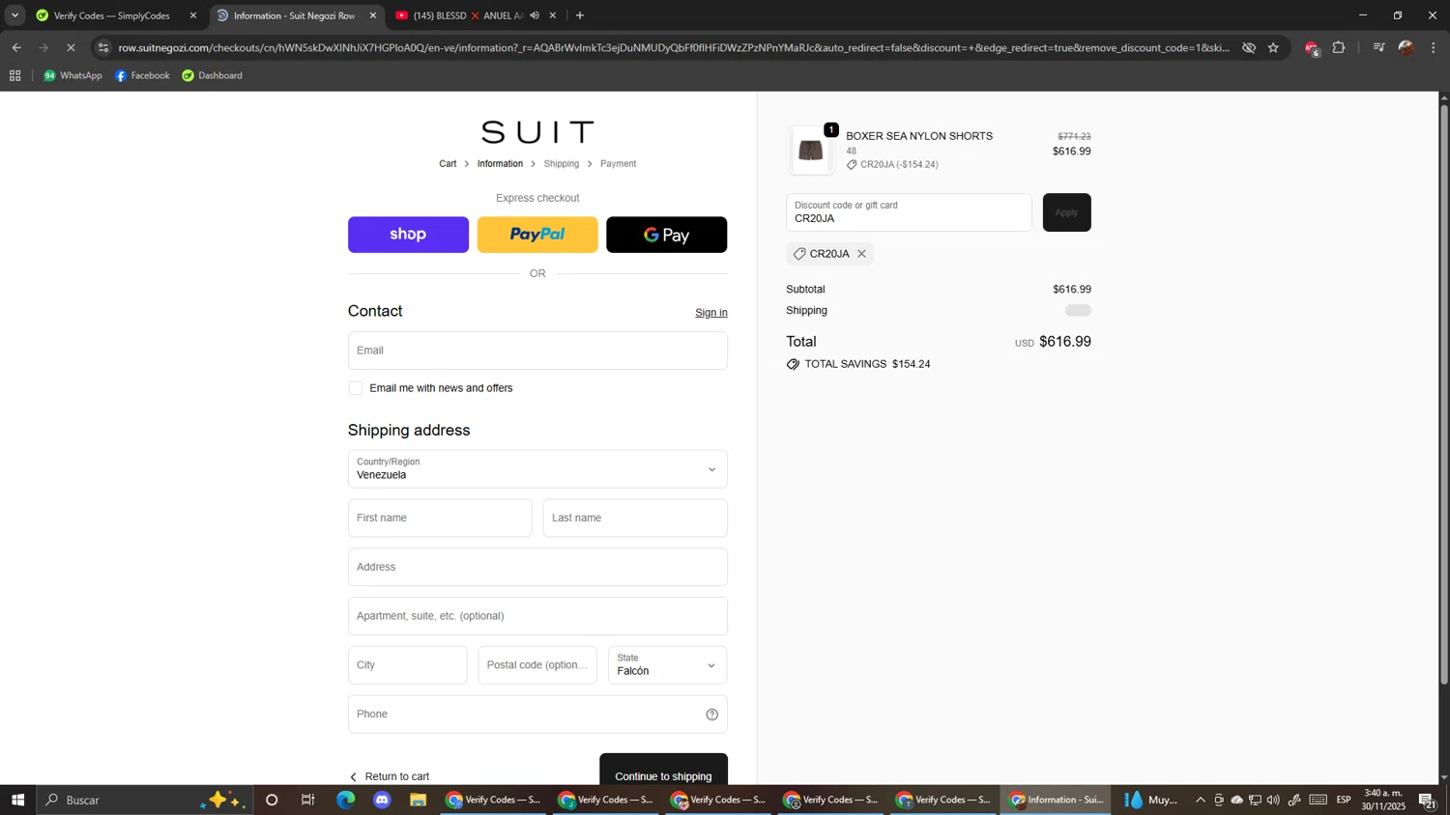Viewport: 1450px width, 815px height.
Task: Open the Dashboard bookmark
Action: [213, 75]
